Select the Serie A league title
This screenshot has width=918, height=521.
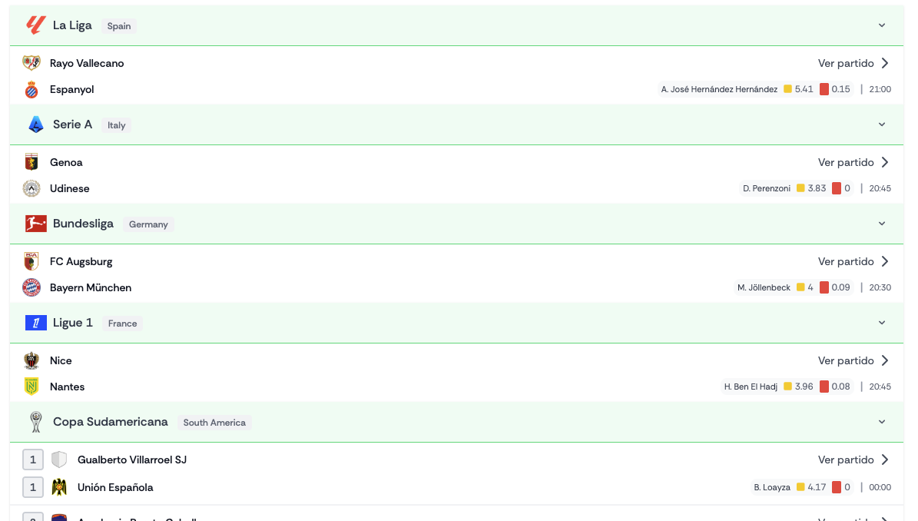tap(73, 124)
